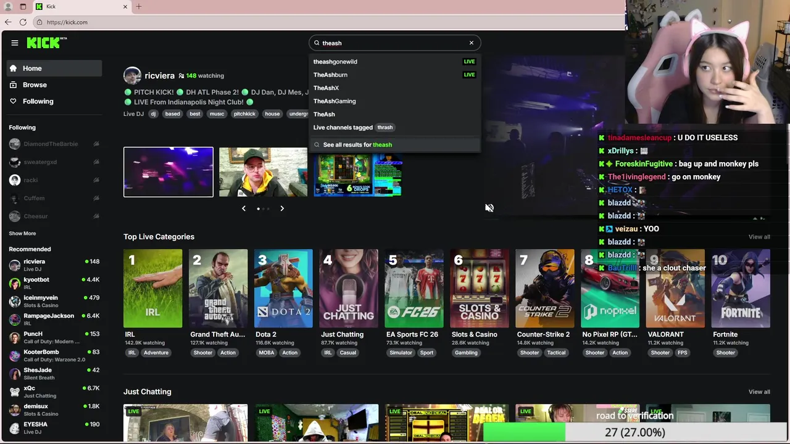Open browser profile icon
Screen dimensions: 790x444
pos(9,7)
